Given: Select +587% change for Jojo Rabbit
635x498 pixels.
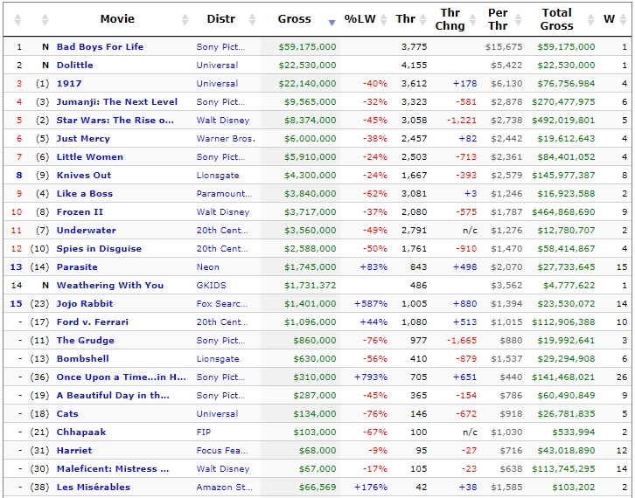Looking at the screenshot, I should (x=371, y=304).
